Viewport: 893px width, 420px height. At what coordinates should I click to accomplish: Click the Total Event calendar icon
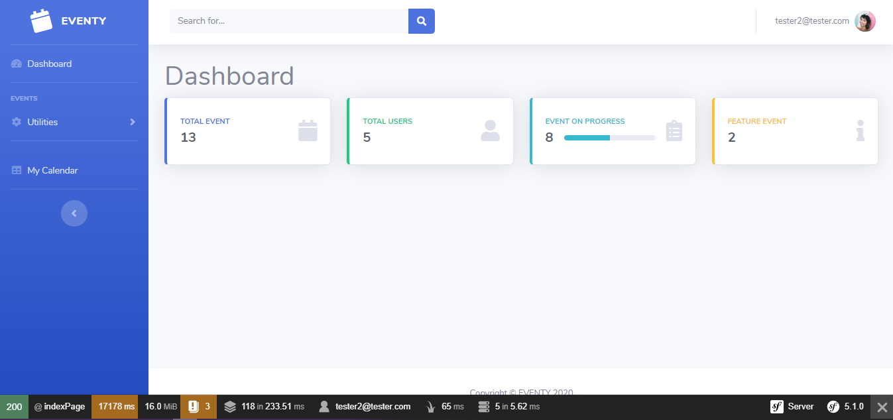click(x=308, y=131)
